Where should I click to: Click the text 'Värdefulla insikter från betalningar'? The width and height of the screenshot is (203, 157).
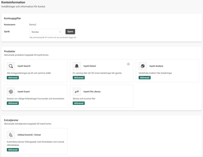pos(155,73)
